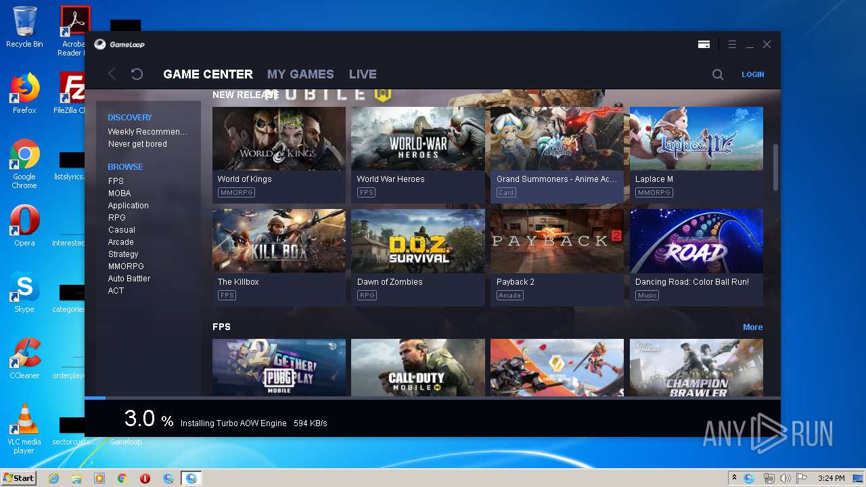The image size is (866, 487).
Task: Open Recycle Bin desktop icon
Action: (x=24, y=27)
